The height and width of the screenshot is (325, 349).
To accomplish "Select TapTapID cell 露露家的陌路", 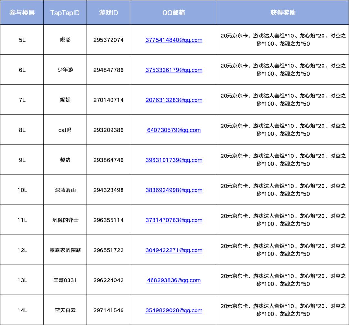I will pos(65,250).
